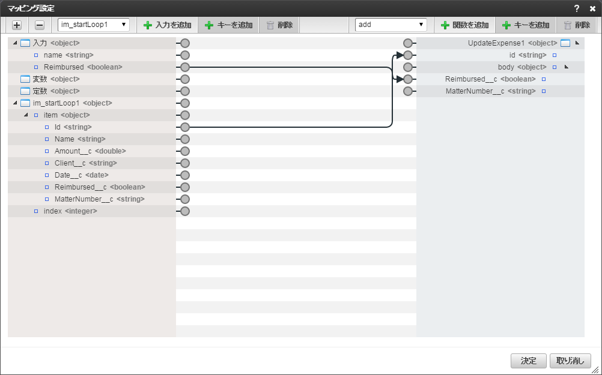The width and height of the screenshot is (602, 375).
Task: Click the 関数を追加 button
Action: click(x=464, y=25)
